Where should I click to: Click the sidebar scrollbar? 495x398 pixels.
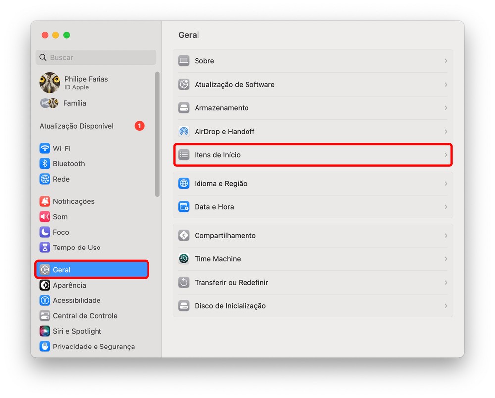[157, 134]
